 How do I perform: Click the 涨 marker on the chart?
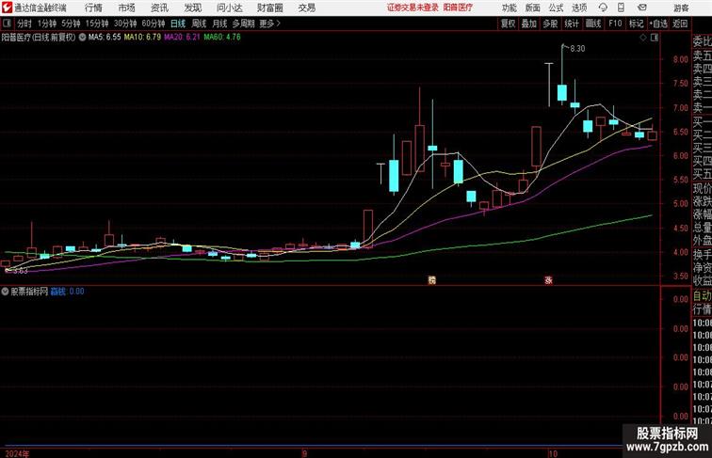pyautogui.click(x=548, y=280)
